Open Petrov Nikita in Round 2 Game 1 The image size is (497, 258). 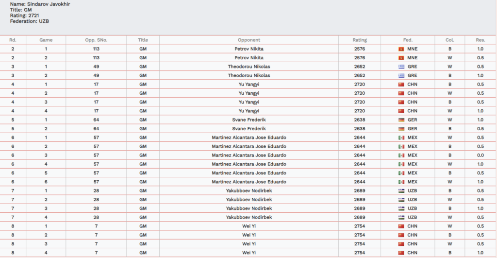[x=249, y=49]
